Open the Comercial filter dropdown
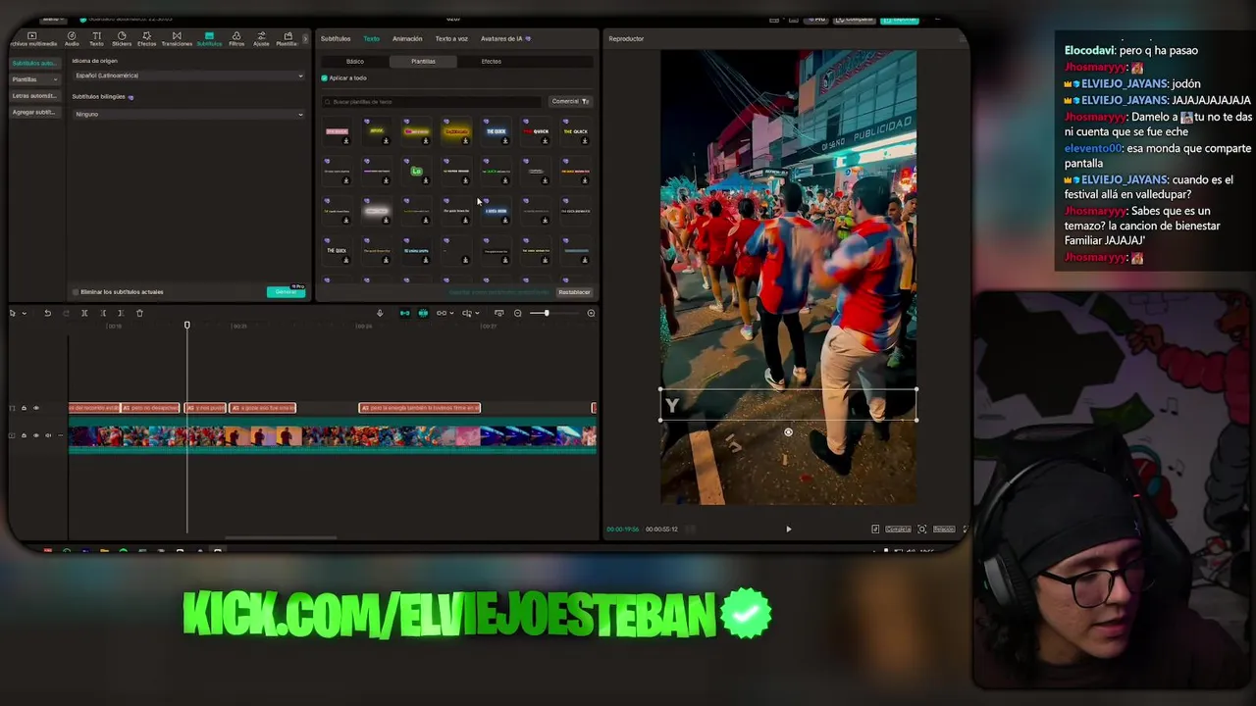 point(569,101)
